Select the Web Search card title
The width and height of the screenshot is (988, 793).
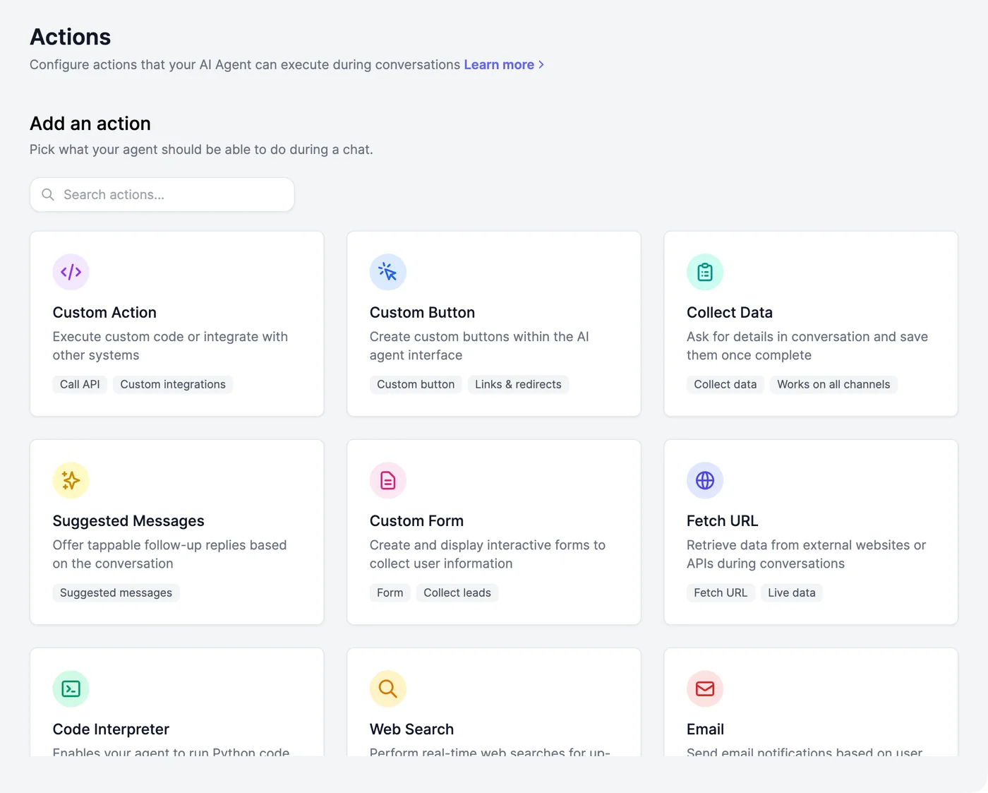(411, 729)
